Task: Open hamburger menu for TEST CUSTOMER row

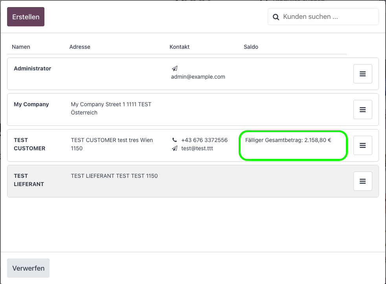Action: [362, 146]
